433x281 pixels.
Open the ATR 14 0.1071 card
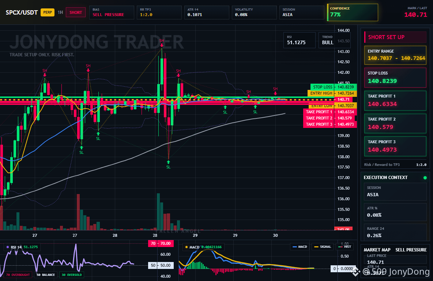[x=207, y=12]
